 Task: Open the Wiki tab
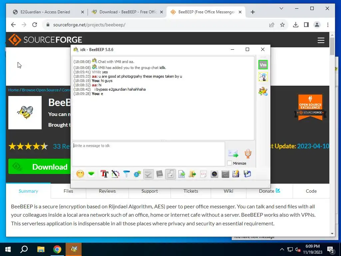click(x=228, y=191)
